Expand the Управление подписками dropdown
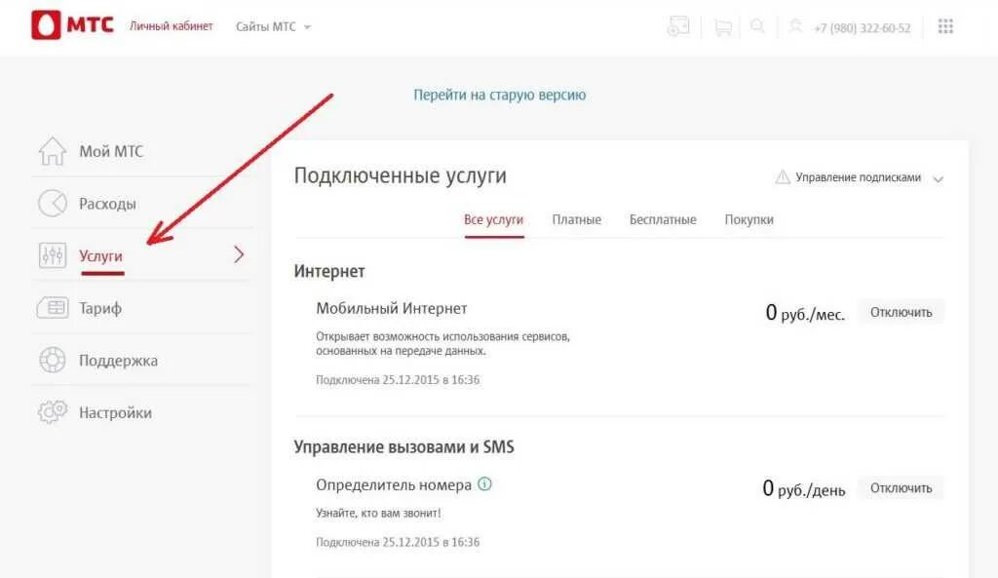998x578 pixels. click(x=938, y=178)
